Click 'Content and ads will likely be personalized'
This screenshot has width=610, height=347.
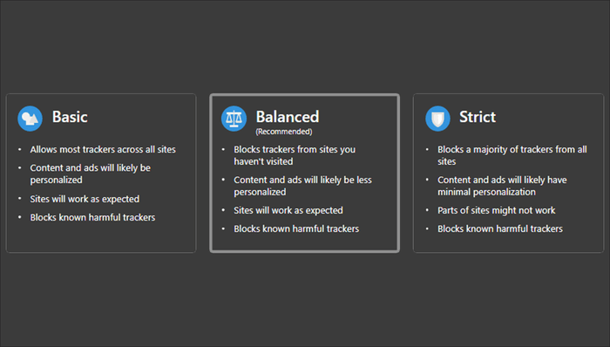[91, 173]
